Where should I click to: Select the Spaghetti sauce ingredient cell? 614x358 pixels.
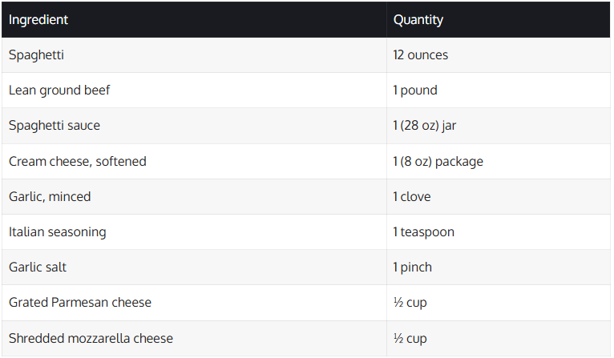[x=55, y=126]
